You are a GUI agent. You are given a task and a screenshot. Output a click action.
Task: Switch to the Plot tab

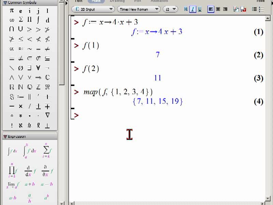(138, 1)
